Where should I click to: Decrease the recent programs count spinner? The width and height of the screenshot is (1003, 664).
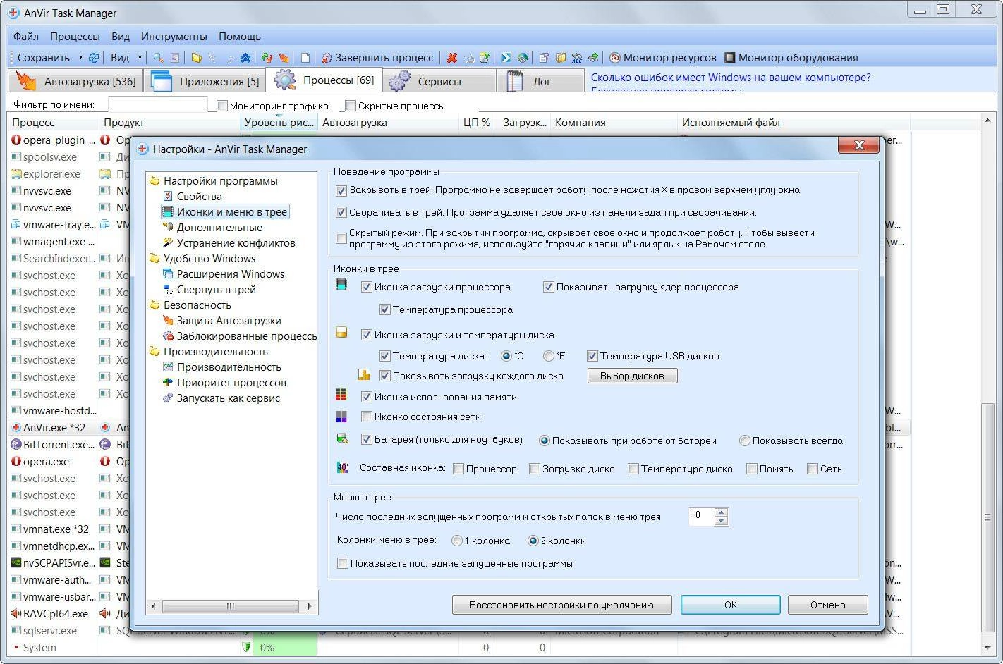[721, 521]
